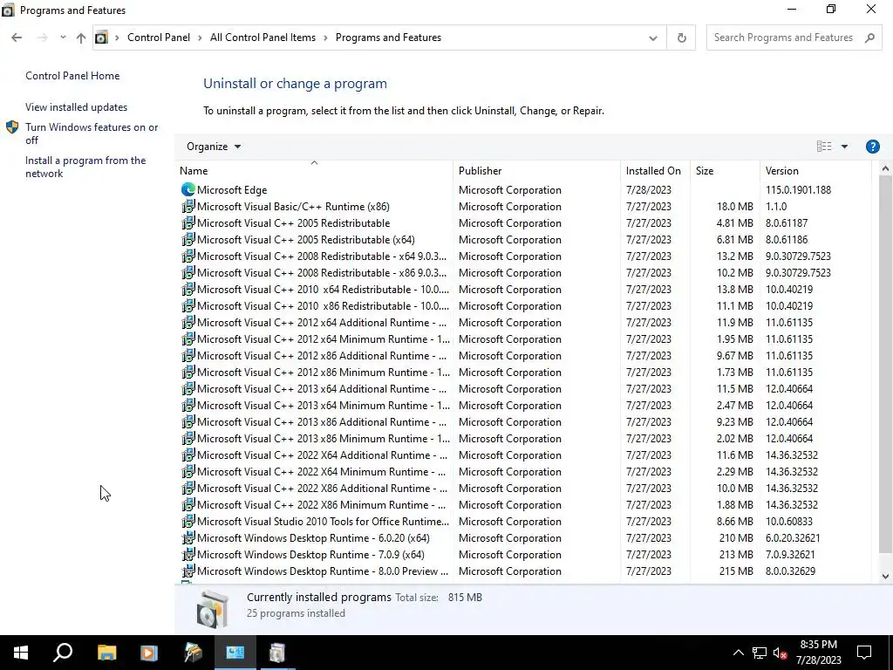Click All Control Panel Items breadcrumb

pos(262,38)
